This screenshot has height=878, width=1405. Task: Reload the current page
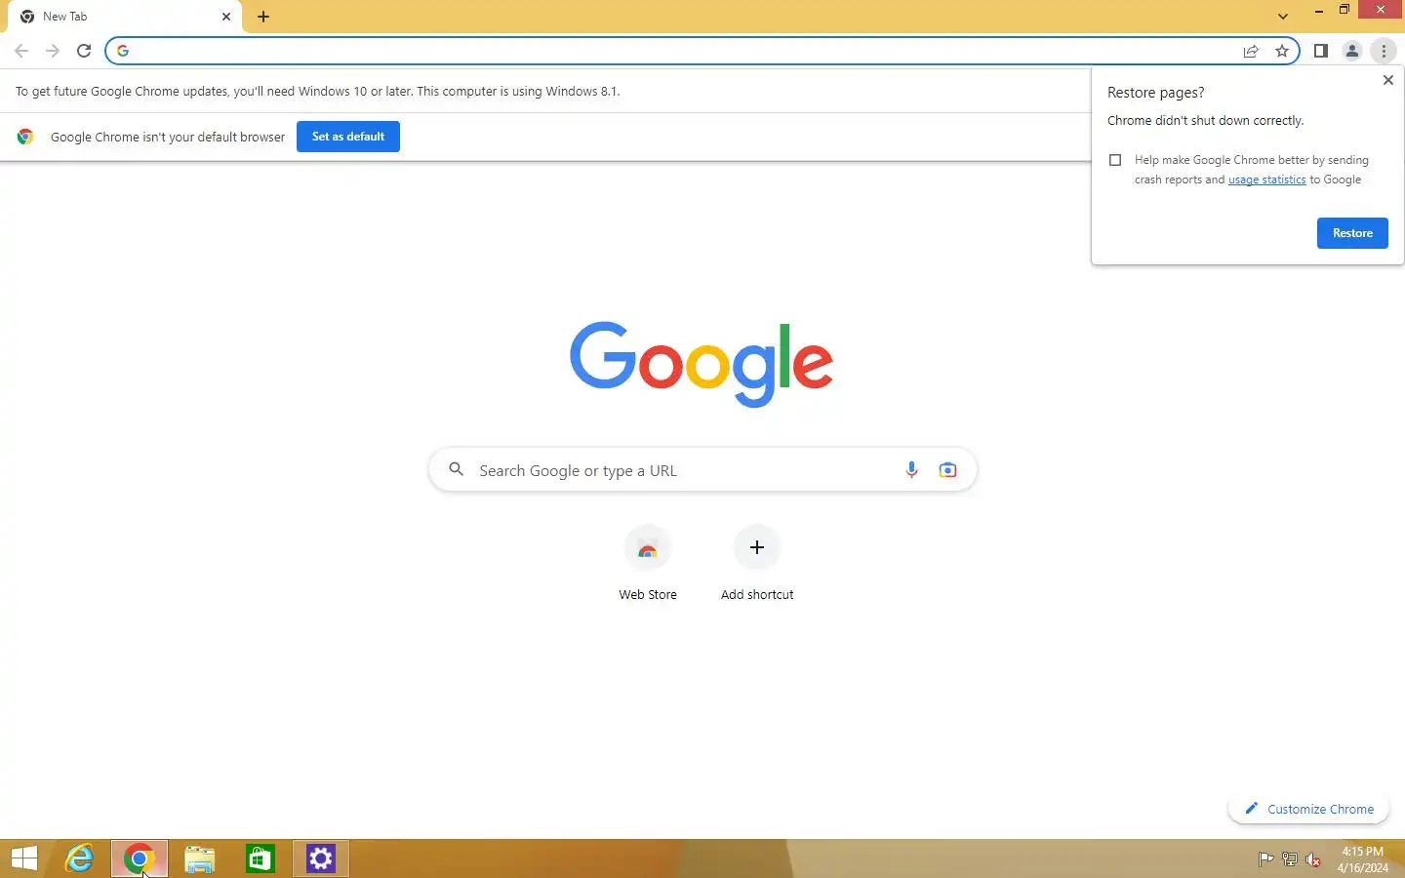coord(84,51)
